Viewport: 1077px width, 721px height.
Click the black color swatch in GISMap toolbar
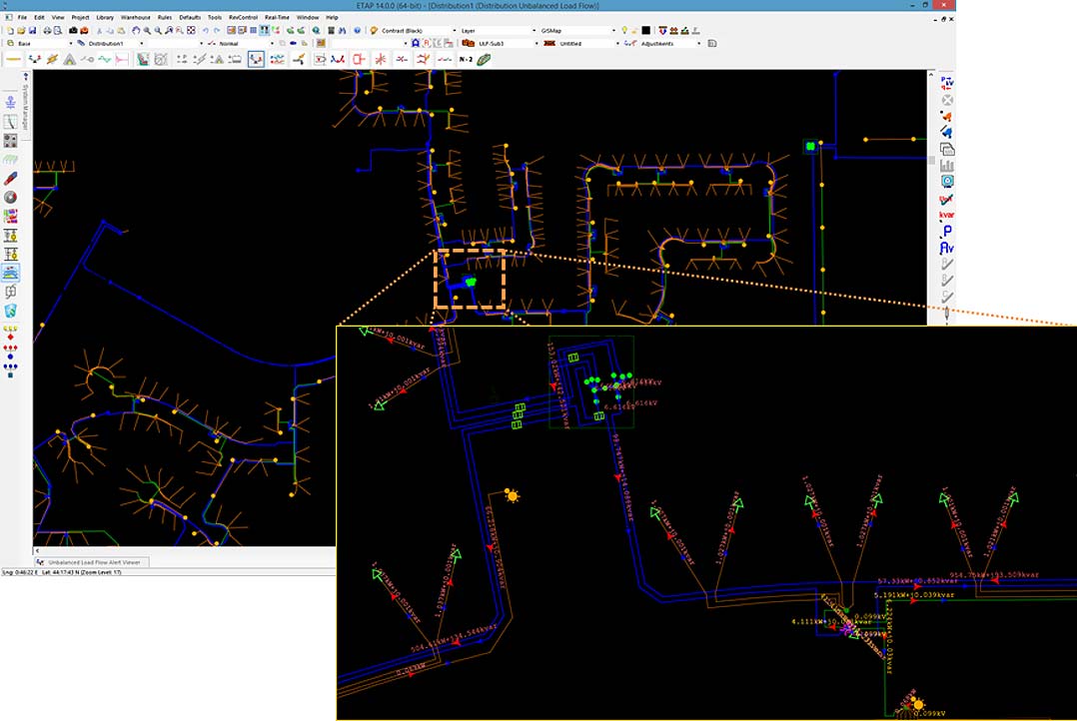[x=645, y=30]
